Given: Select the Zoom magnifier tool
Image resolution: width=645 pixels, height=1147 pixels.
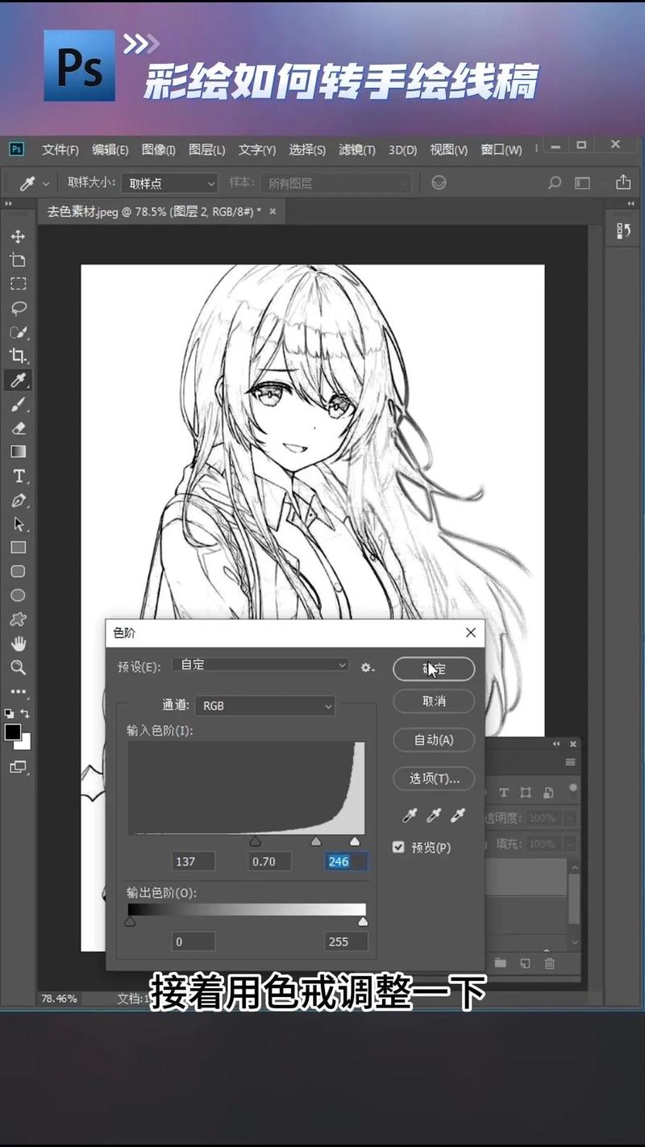Looking at the screenshot, I should point(18,668).
